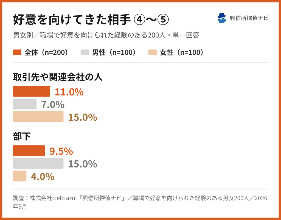Click the gray 7.0% bar
The height and width of the screenshot is (220, 281).
[25, 104]
